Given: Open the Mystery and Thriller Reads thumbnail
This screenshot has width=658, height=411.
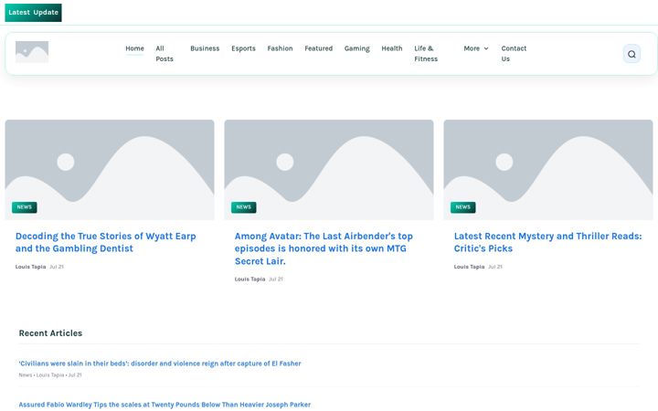Looking at the screenshot, I should [x=548, y=170].
